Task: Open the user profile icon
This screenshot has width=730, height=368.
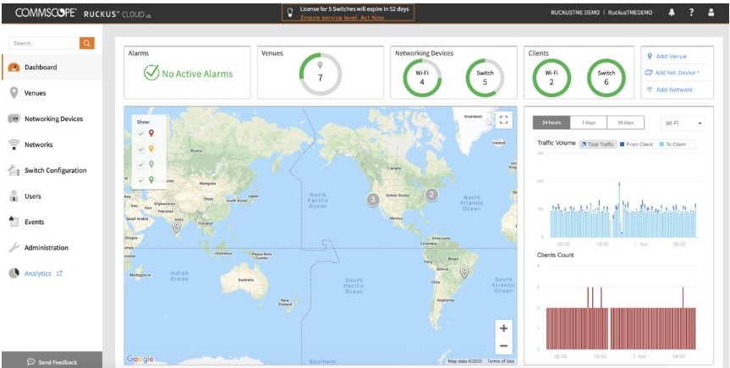Action: click(x=712, y=13)
